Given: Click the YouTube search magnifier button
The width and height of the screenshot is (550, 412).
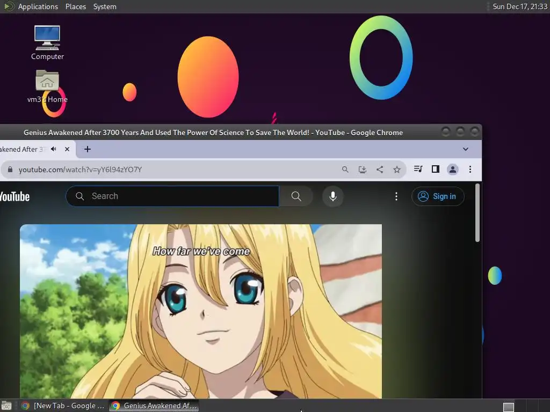Looking at the screenshot, I should pyautogui.click(x=296, y=196).
